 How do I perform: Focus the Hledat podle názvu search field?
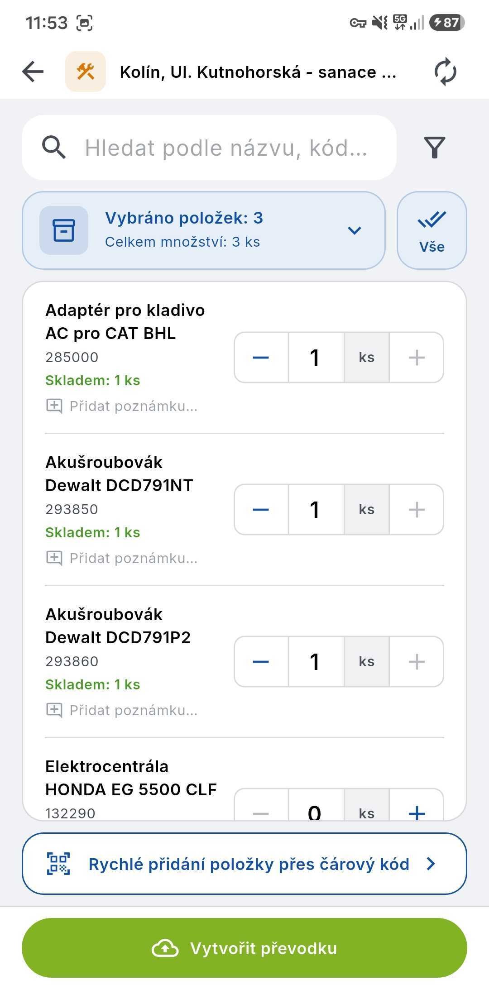209,148
